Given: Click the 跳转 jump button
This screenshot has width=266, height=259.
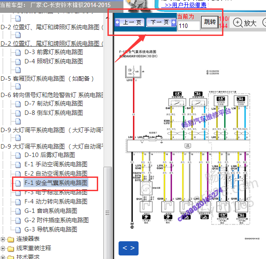Looking at the screenshot, I should (210, 22).
